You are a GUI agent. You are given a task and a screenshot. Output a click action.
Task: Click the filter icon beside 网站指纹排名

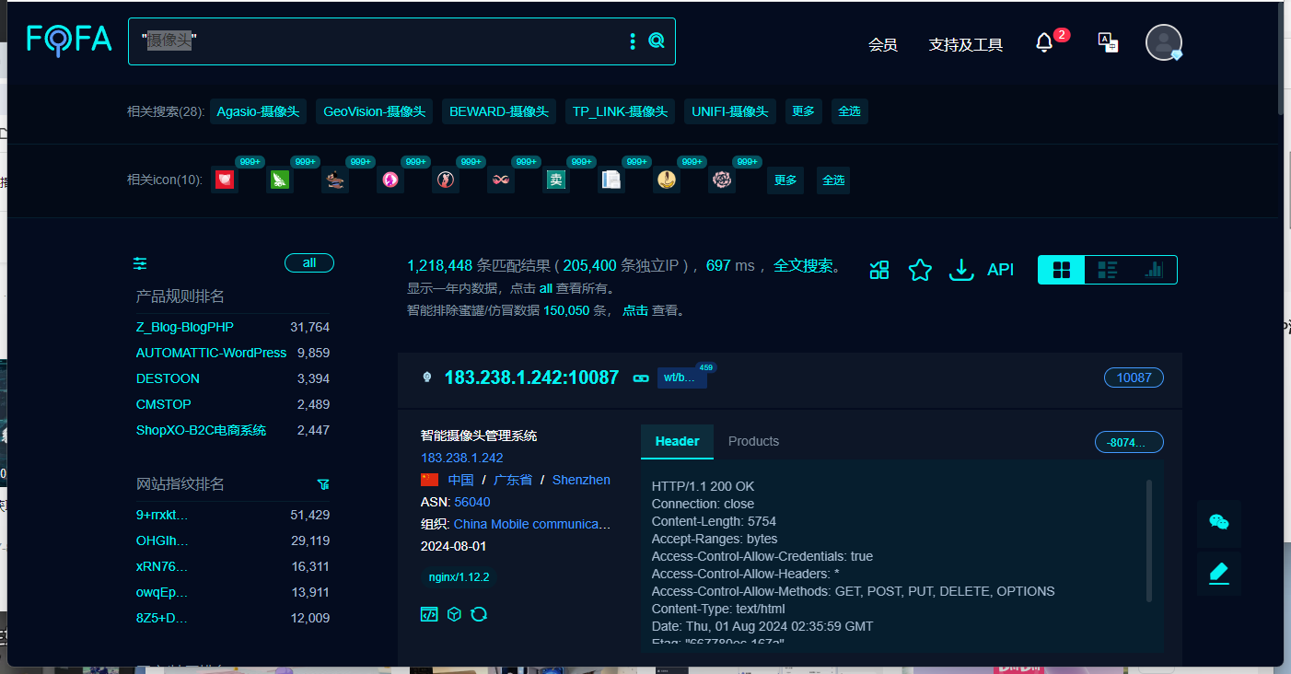click(x=323, y=484)
